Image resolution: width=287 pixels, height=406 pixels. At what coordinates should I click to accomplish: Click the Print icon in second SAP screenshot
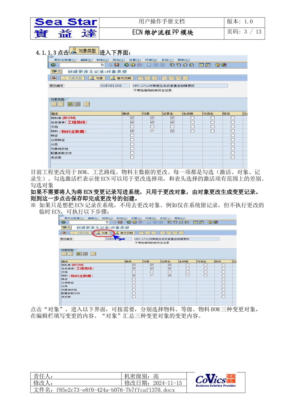click(149, 222)
